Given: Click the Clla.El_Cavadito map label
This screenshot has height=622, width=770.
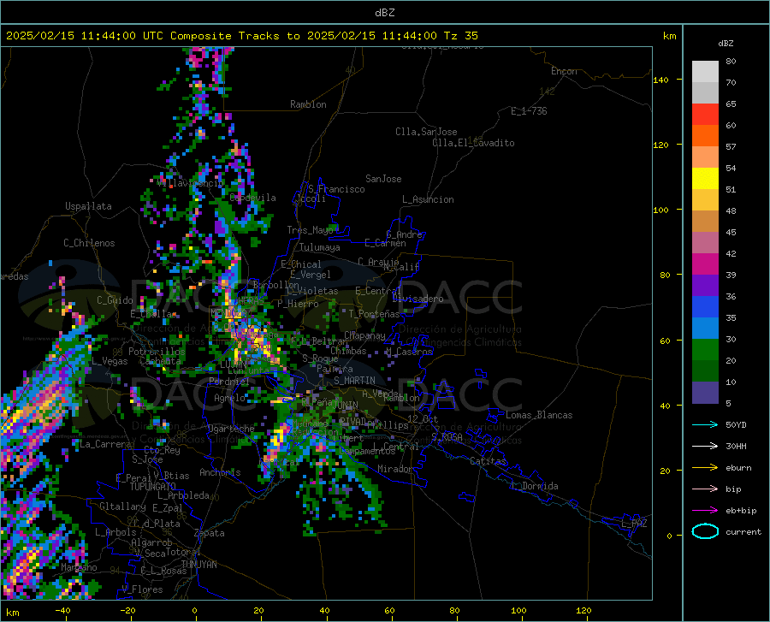Looking at the screenshot, I should pos(473,143).
